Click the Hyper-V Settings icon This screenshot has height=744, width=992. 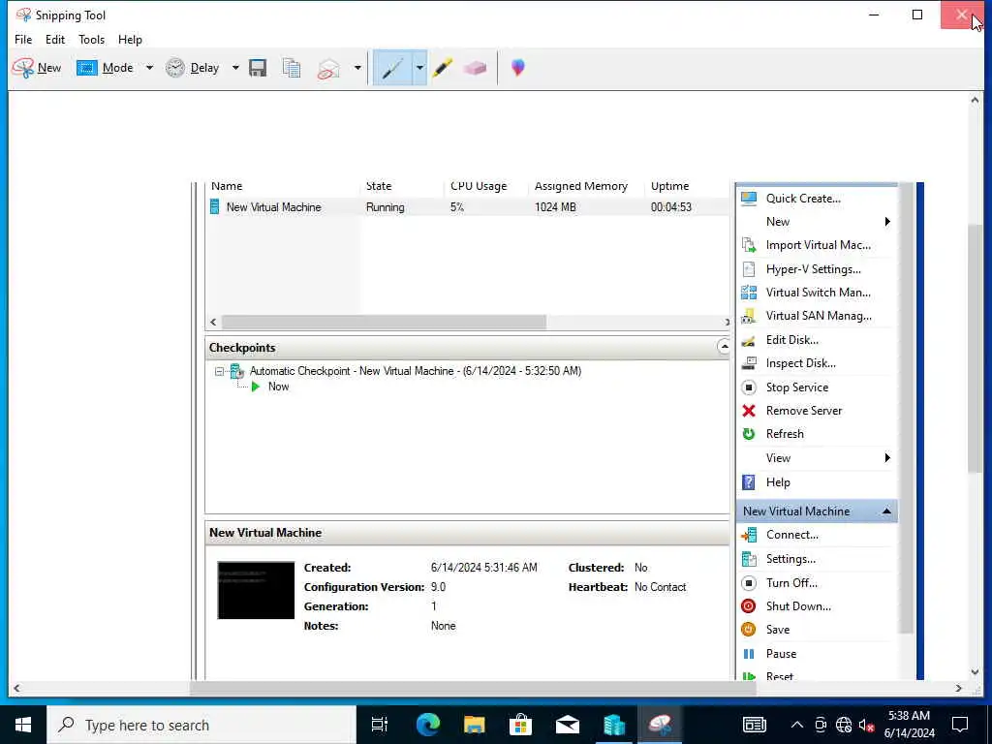click(749, 269)
